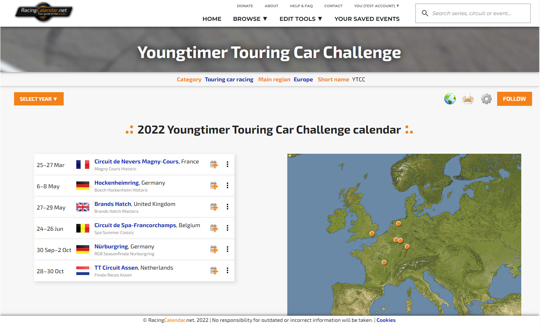Screen dimensions: 540x324
Task: Open the gear settings icon
Action: tap(486, 99)
